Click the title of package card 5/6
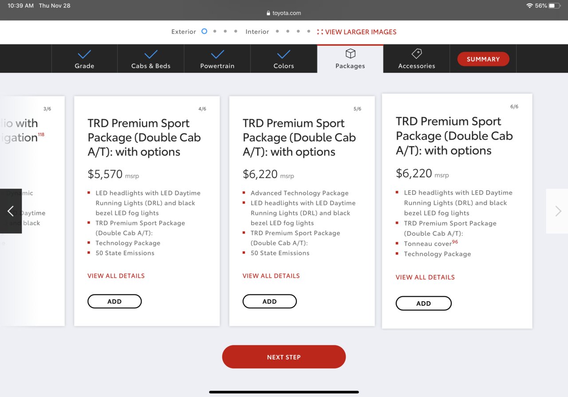This screenshot has width=568, height=397. click(x=299, y=137)
